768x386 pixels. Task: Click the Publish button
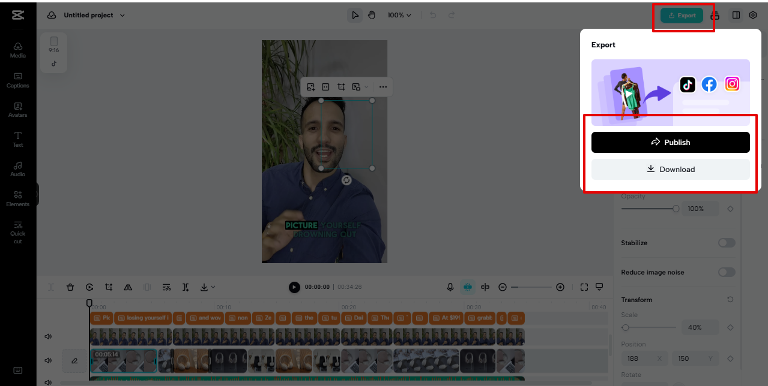tap(670, 142)
